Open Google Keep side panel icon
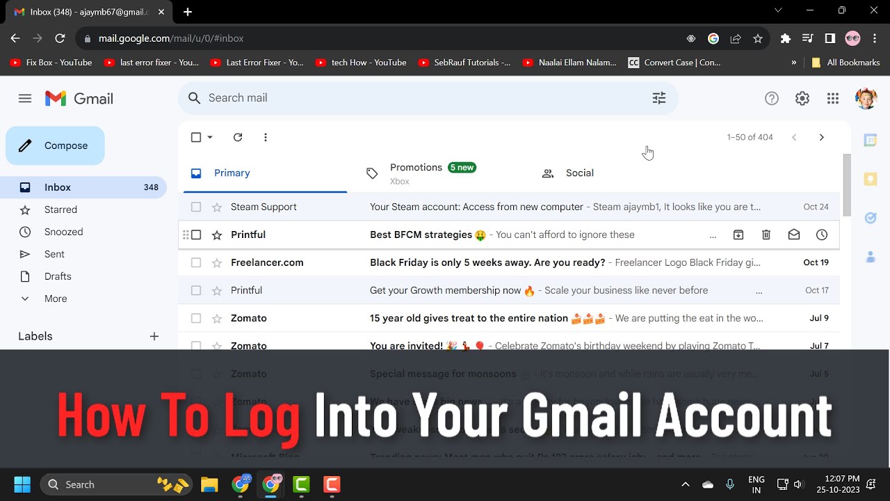 coord(870,179)
